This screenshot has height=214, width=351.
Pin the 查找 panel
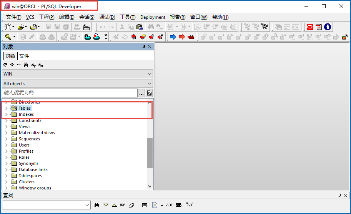click(339, 195)
